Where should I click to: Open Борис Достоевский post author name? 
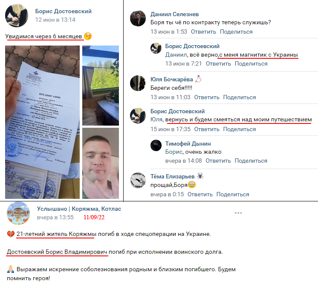pyautogui.click(x=63, y=11)
